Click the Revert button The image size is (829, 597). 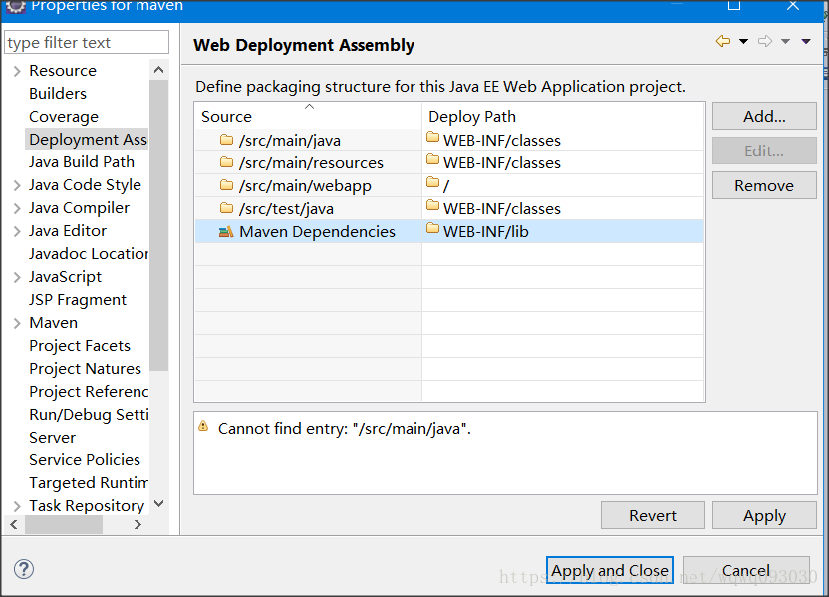(653, 515)
